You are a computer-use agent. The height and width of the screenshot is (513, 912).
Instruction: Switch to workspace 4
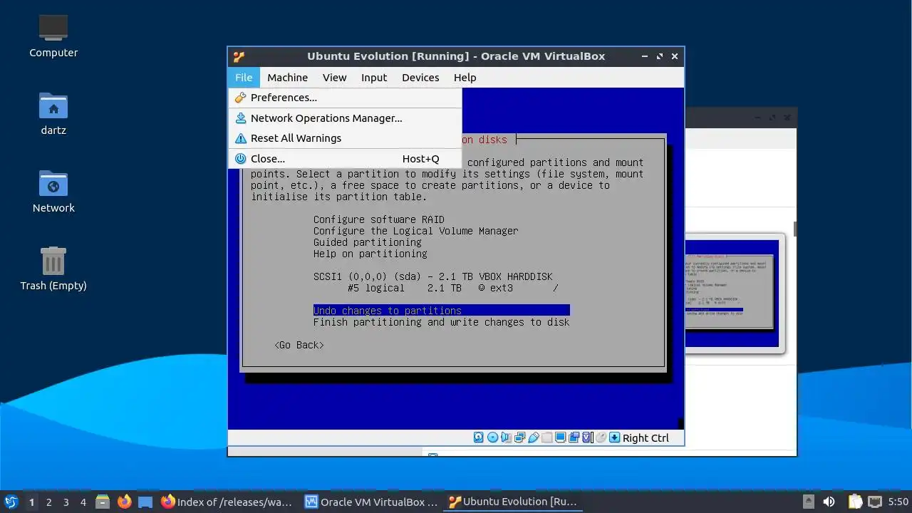coord(83,502)
